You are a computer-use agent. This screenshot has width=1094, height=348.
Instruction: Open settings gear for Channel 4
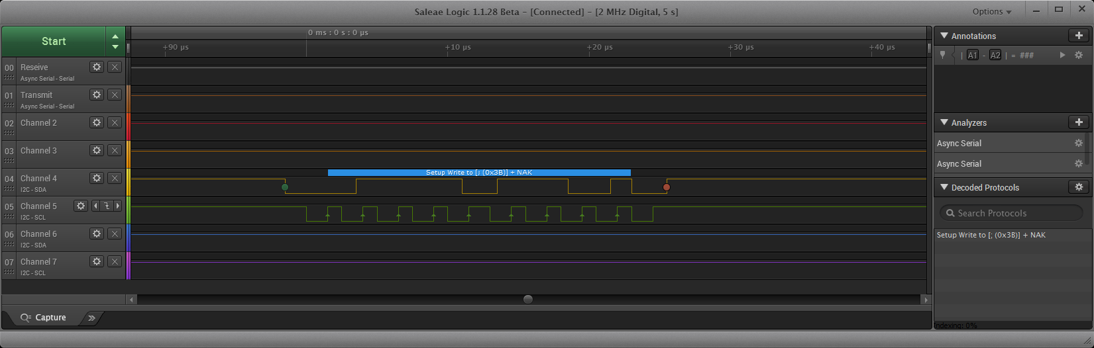97,178
